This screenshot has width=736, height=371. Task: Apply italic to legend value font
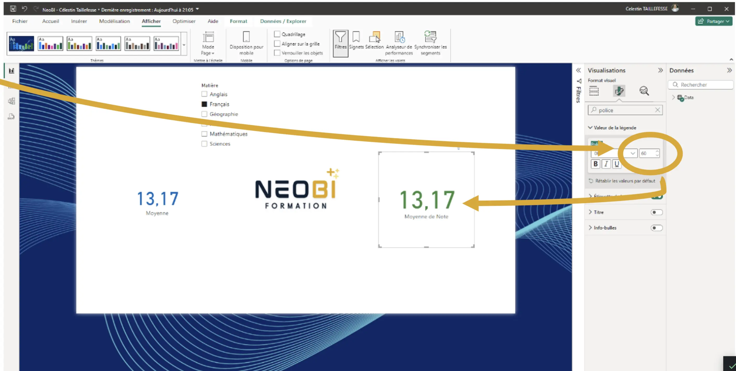pos(606,164)
